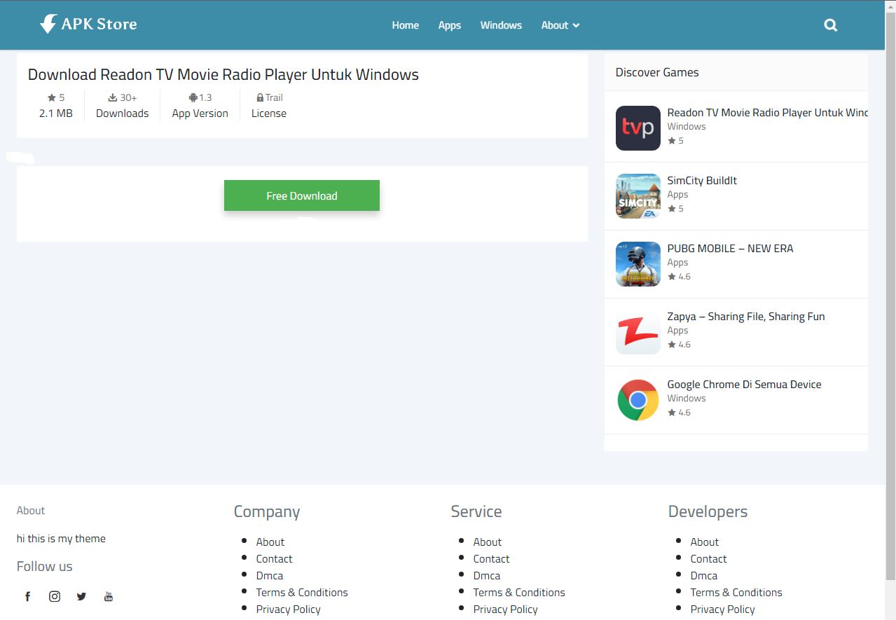Click Contact under Company footer
The width and height of the screenshot is (896, 620).
tap(275, 559)
